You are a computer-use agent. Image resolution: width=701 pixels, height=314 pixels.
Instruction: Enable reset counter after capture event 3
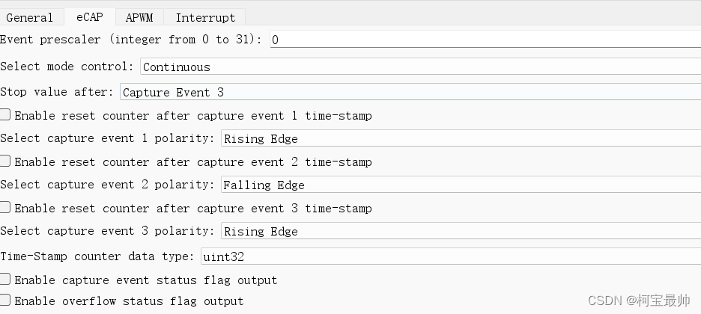click(x=6, y=208)
